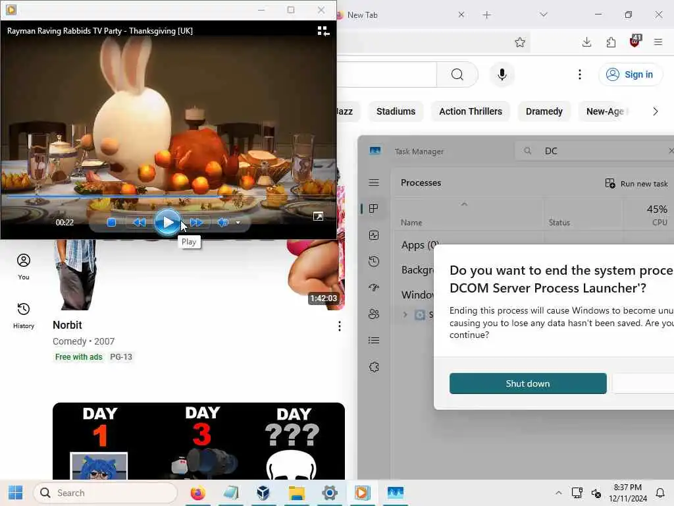Show more category chips with the right arrow
The width and height of the screenshot is (674, 506).
click(655, 111)
